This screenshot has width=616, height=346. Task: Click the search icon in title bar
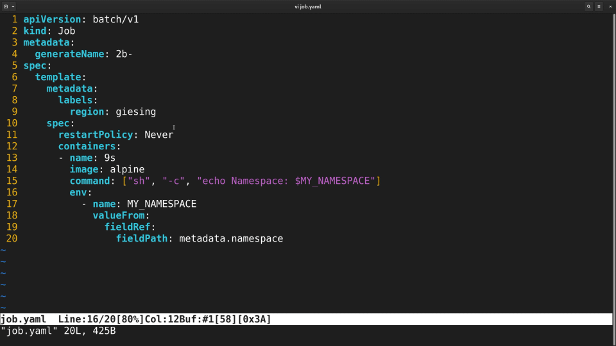click(588, 6)
